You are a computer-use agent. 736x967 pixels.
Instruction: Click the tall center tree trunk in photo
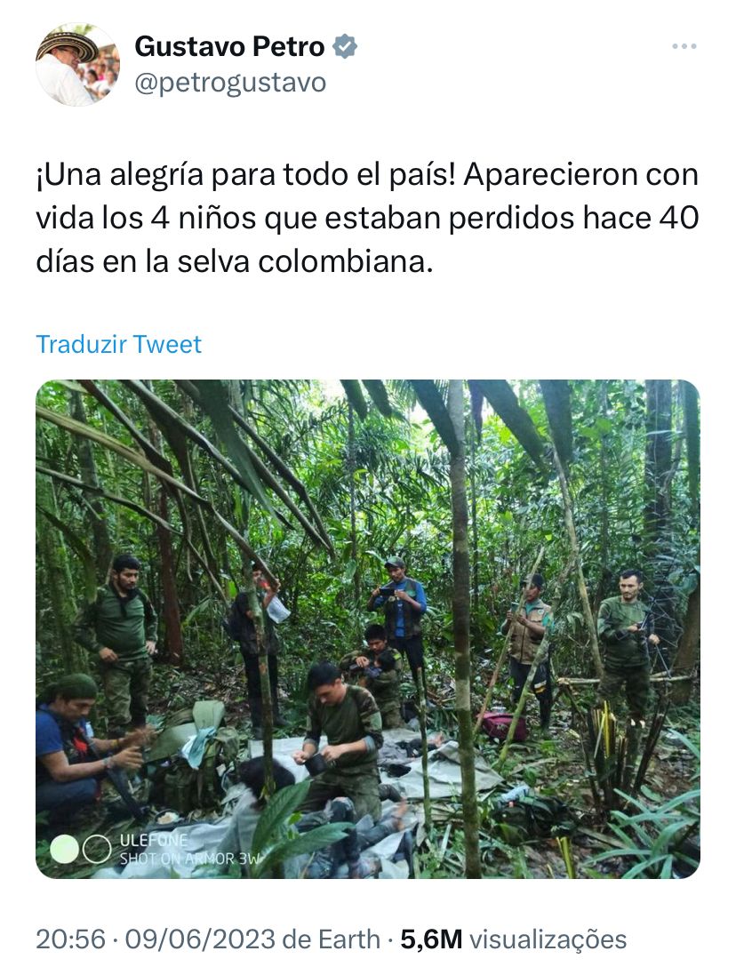point(460,628)
